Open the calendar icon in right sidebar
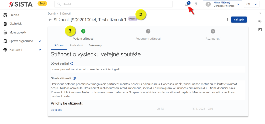The image size is (265, 124). (260, 30)
